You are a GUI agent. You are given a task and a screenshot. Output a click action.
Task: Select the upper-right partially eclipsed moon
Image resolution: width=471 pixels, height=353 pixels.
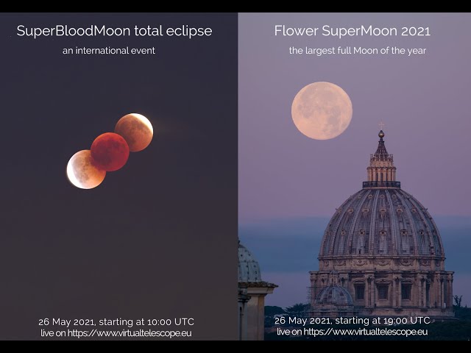(x=134, y=132)
